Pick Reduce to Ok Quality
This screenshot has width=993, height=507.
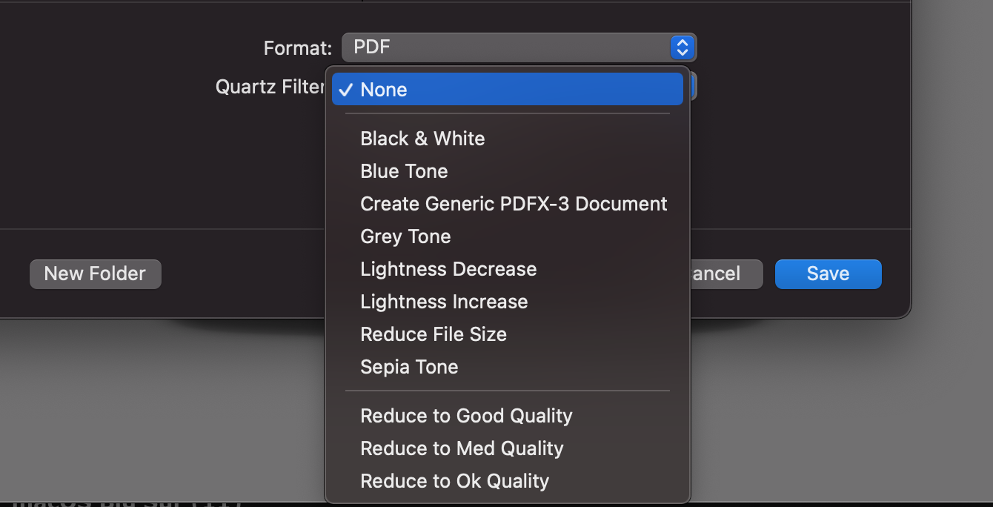[454, 481]
